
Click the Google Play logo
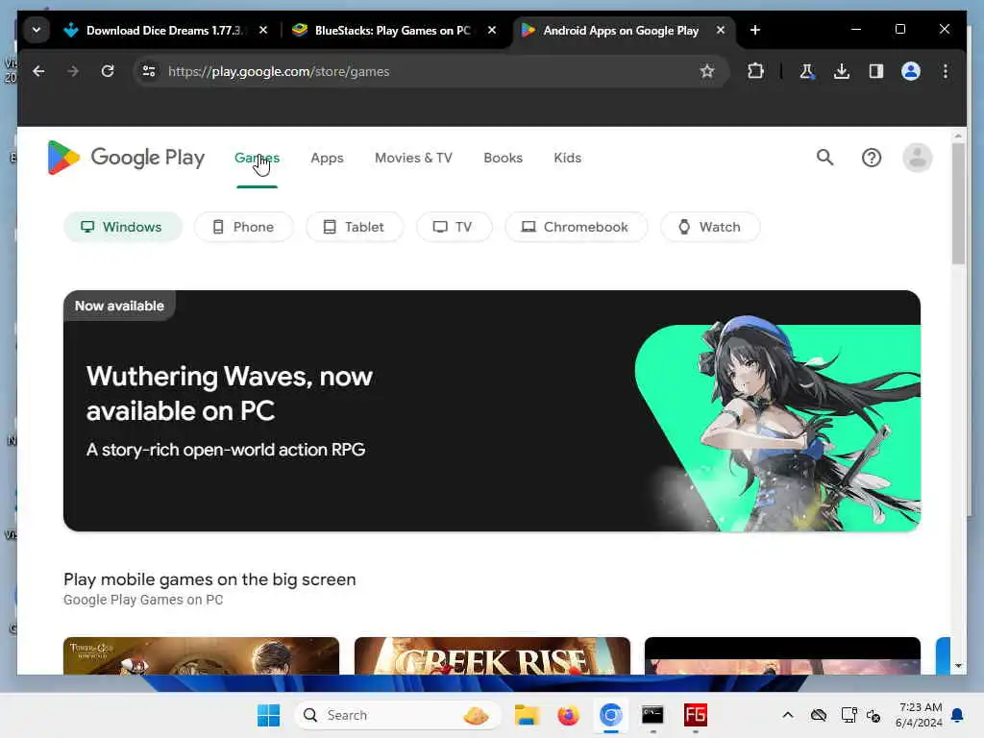point(126,158)
